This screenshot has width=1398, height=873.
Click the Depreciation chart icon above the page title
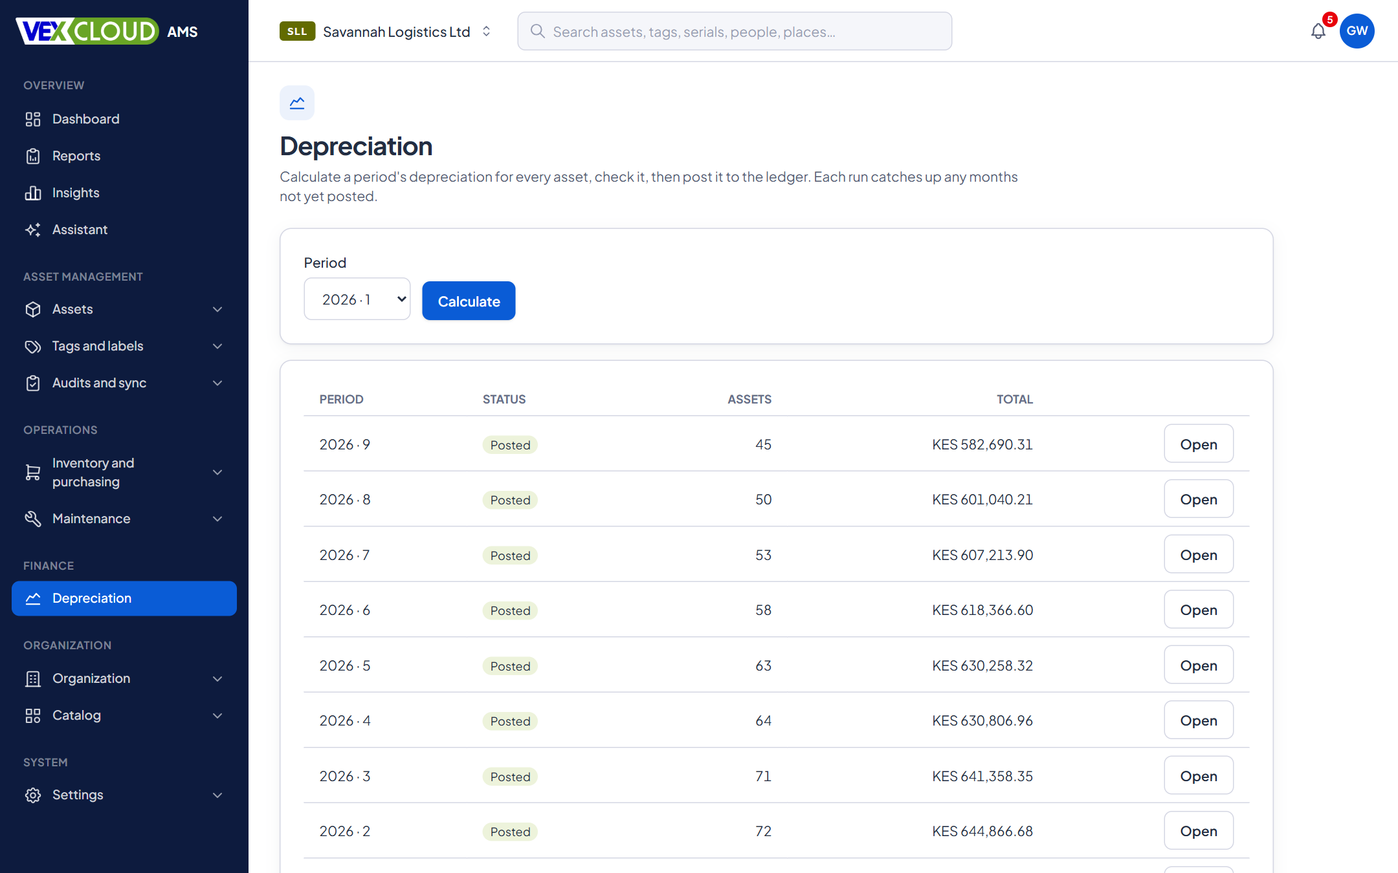pyautogui.click(x=297, y=103)
